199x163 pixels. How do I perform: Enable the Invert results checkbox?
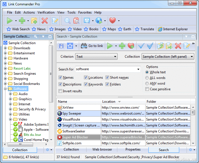point(60,91)
